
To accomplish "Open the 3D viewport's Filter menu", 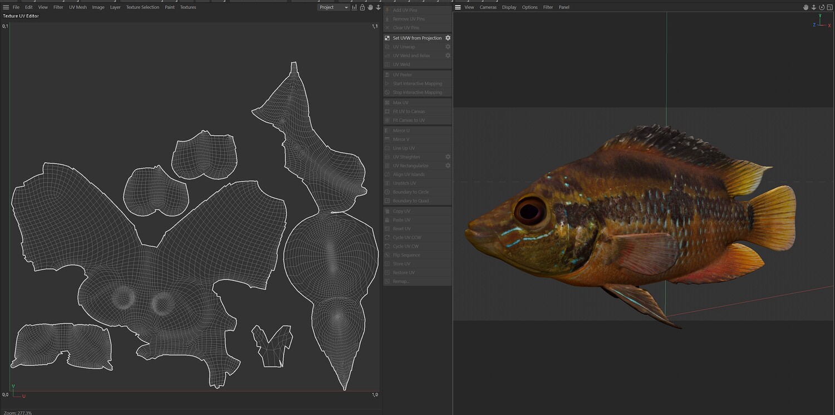I will 548,7.
